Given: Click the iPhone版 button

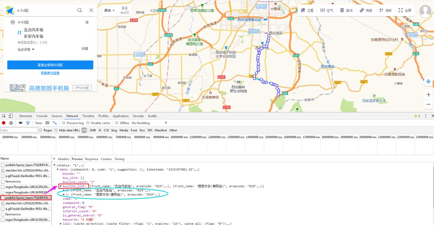Looking at the screenshot, I should (x=82, y=88).
